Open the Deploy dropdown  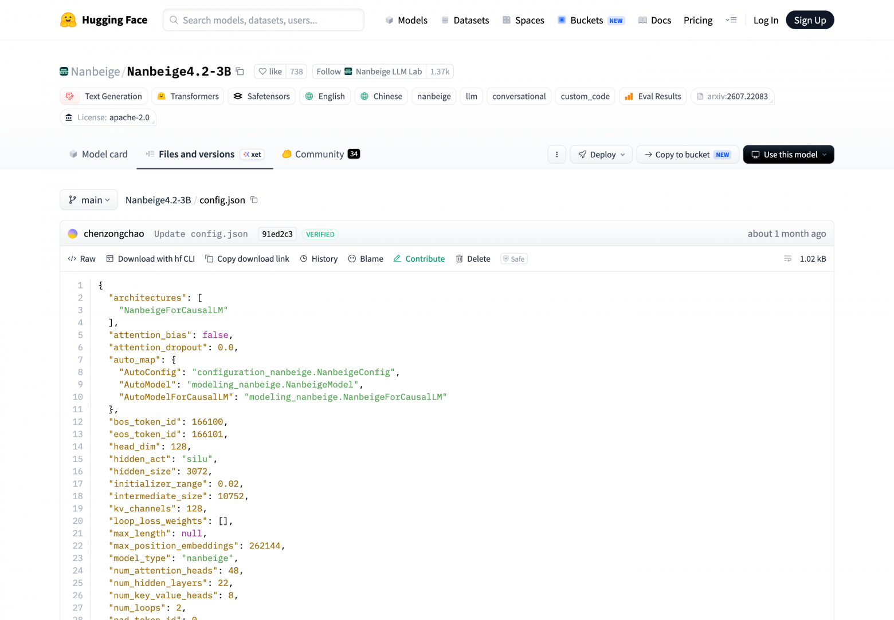(x=601, y=155)
